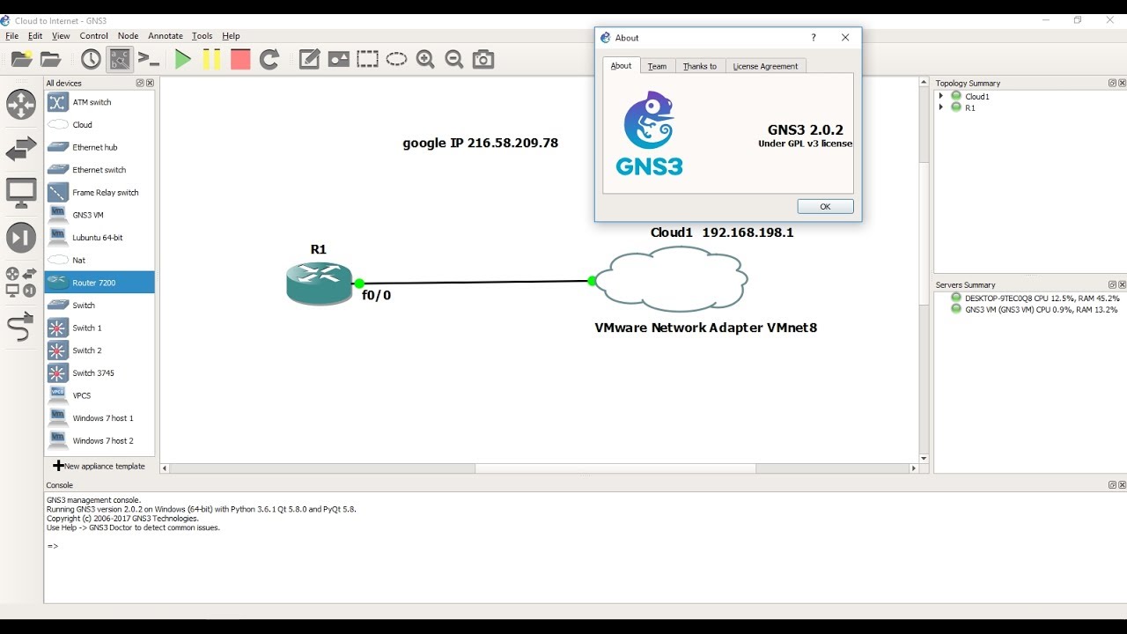
Task: Start all devices with green play button
Action: coord(182,59)
